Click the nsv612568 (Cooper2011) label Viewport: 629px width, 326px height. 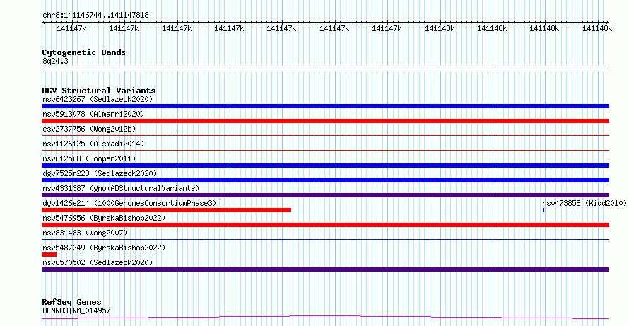pos(89,158)
